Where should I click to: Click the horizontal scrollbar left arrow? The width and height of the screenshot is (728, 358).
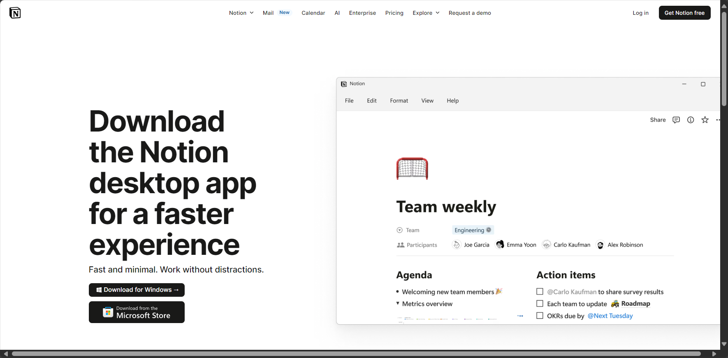(x=6, y=354)
